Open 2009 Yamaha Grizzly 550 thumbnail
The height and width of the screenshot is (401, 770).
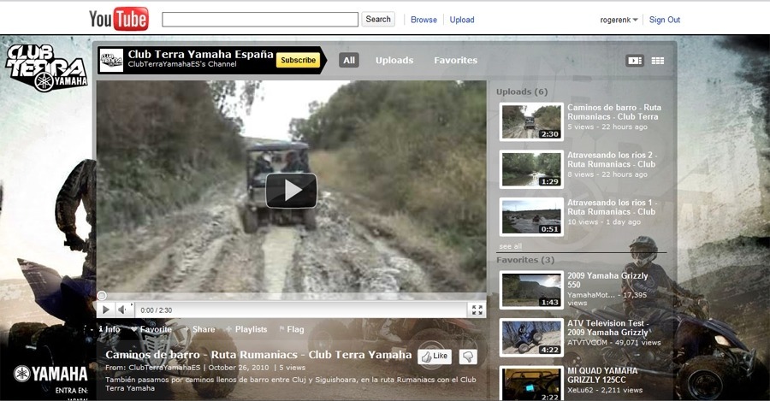(530, 290)
